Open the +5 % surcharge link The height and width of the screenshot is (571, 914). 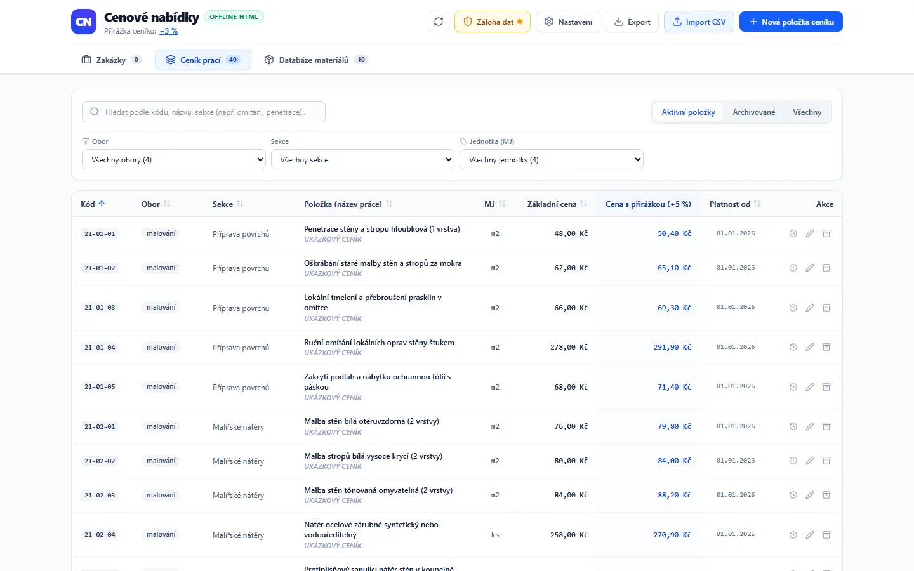point(168,31)
